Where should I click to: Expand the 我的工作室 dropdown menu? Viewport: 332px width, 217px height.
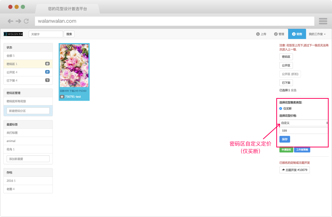317,34
